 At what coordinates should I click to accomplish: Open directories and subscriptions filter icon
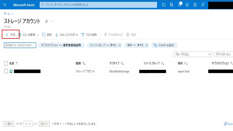171,5
